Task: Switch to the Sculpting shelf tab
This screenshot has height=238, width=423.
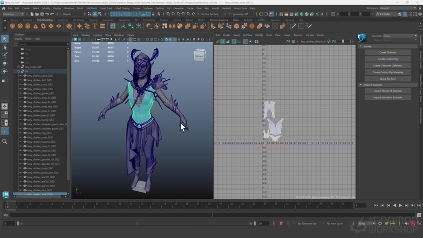Action: (x=62, y=20)
